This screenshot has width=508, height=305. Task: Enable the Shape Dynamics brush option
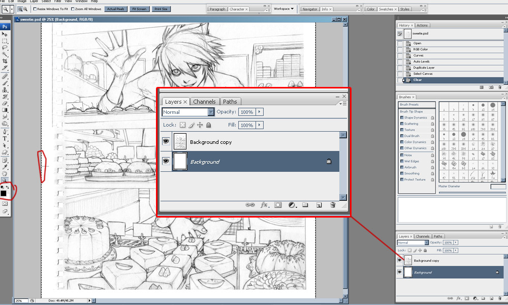pyautogui.click(x=402, y=117)
